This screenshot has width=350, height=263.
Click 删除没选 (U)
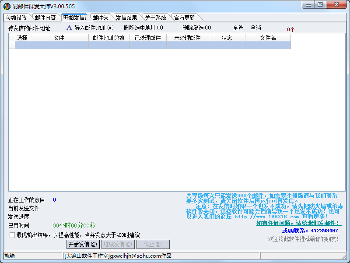[196, 28]
